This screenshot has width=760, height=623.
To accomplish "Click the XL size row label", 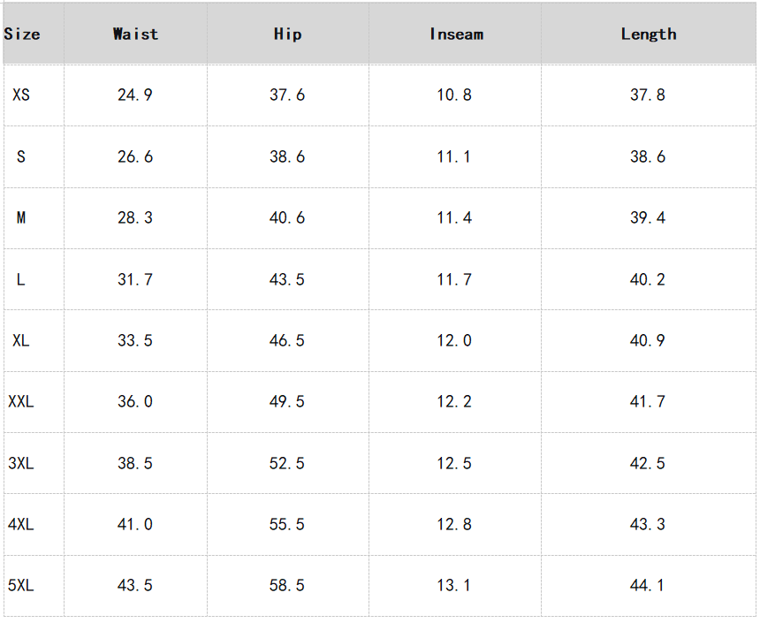I will 21,340.
